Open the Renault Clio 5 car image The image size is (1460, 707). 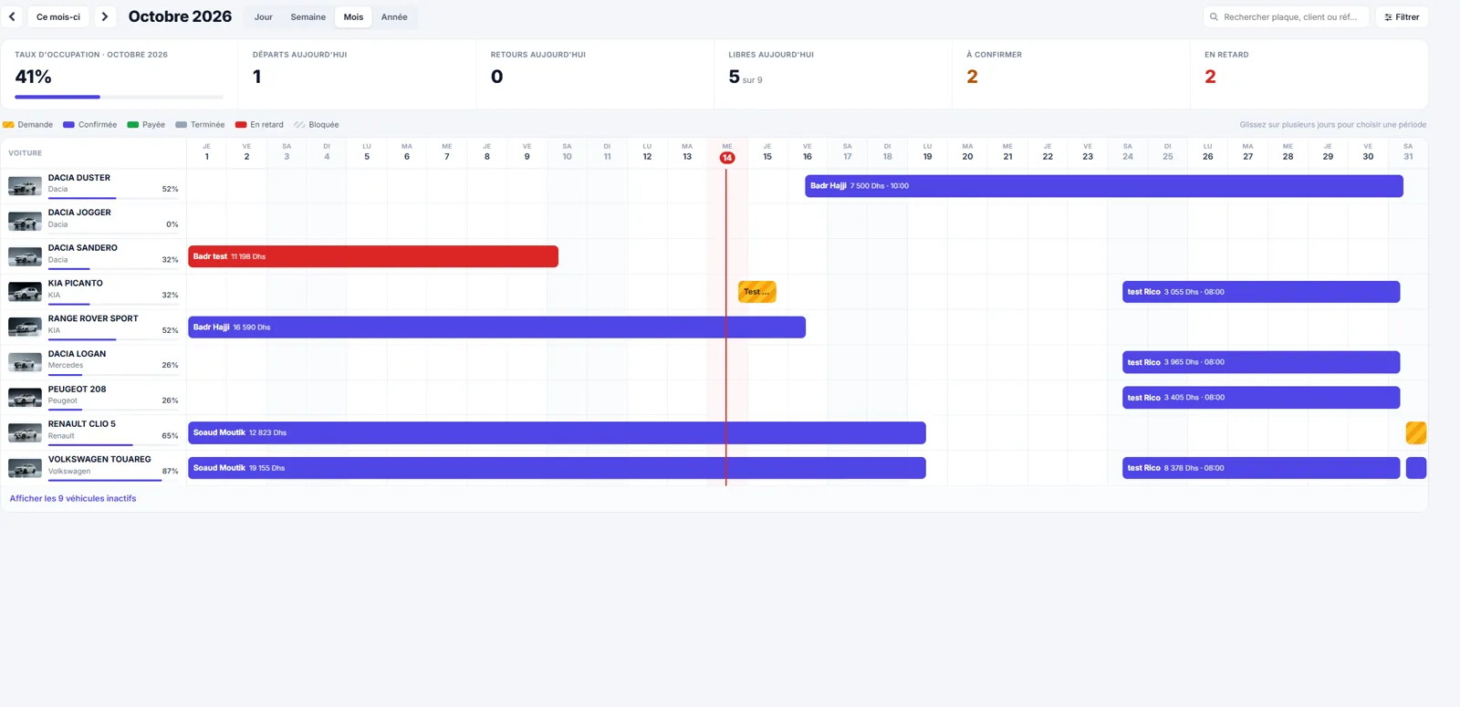coord(25,432)
